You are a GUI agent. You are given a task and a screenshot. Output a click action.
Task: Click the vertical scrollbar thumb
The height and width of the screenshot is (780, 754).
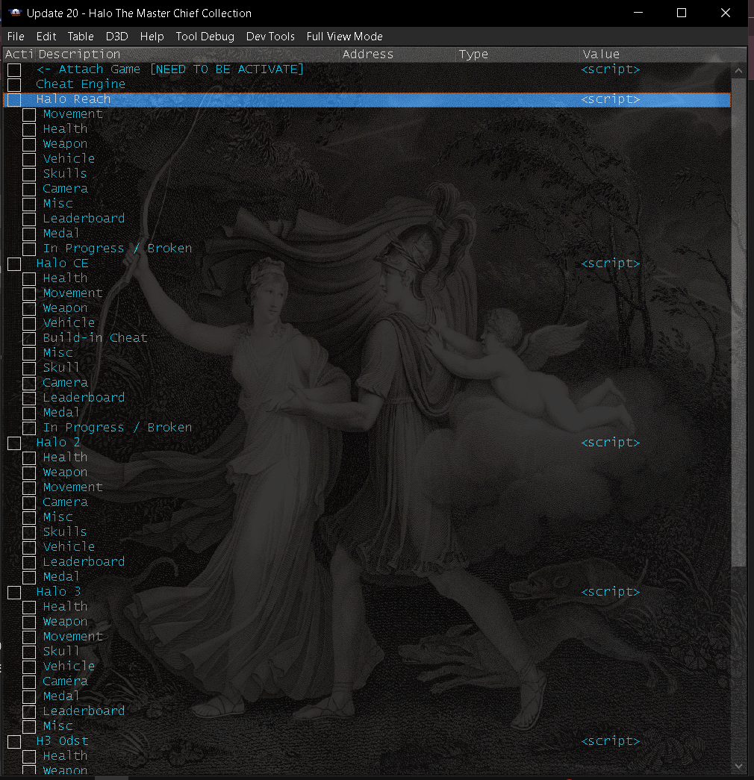pyautogui.click(x=738, y=322)
